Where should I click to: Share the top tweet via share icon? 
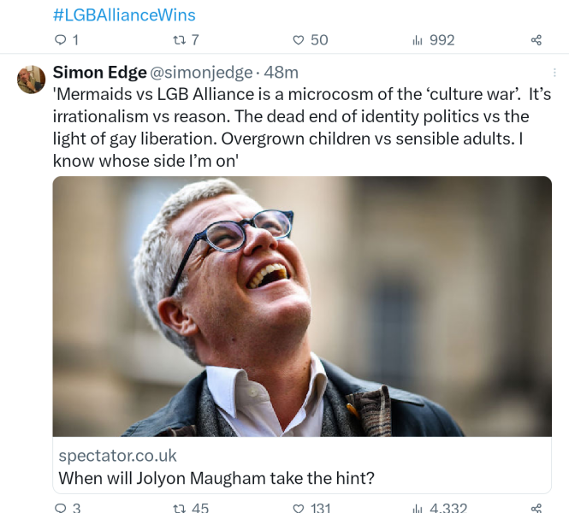(x=536, y=40)
